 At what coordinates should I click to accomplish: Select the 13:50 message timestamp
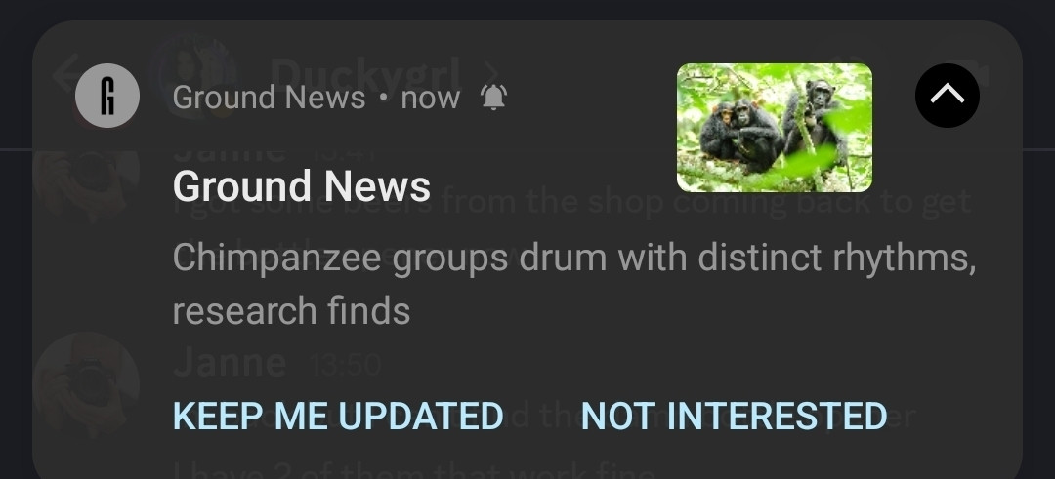(345, 366)
